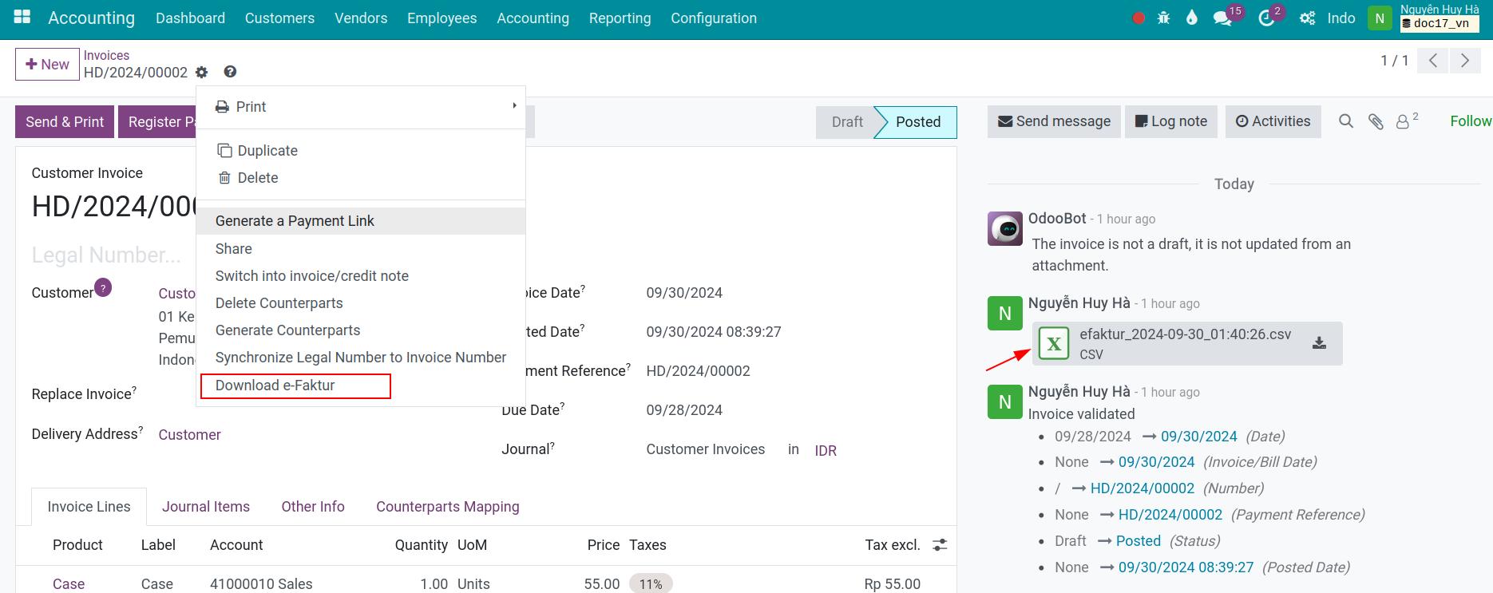This screenshot has width=1493, height=593.
Task: Click the 11% tax tag
Action: point(651,584)
